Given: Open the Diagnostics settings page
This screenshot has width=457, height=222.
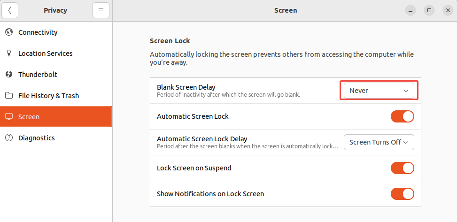Looking at the screenshot, I should pyautogui.click(x=37, y=138).
